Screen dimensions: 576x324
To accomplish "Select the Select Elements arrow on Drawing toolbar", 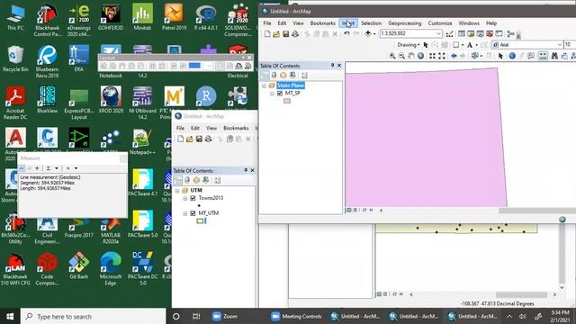I will pyautogui.click(x=426, y=45).
